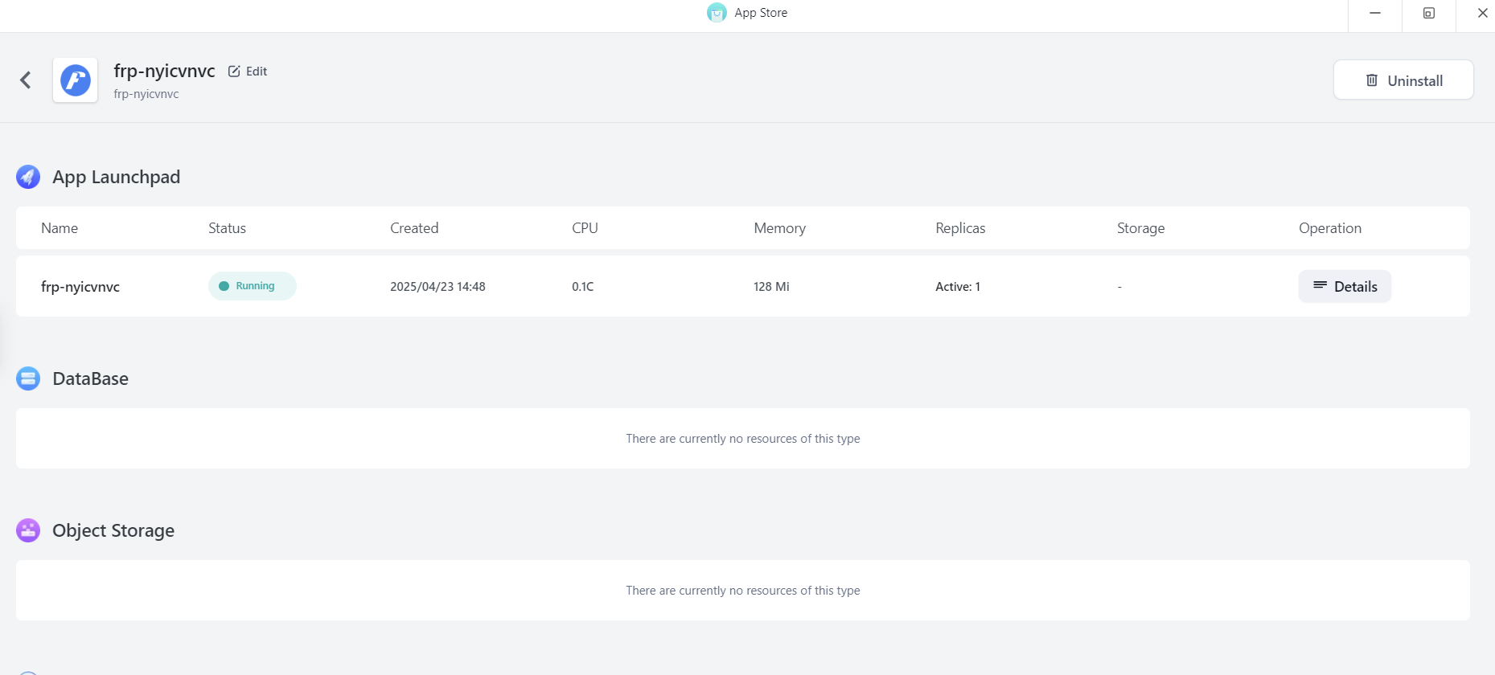1495x675 pixels.
Task: Click the empty DataBase resources panel
Action: pos(742,439)
